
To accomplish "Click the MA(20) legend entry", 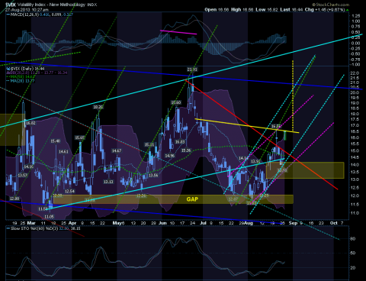I will point(22,81).
